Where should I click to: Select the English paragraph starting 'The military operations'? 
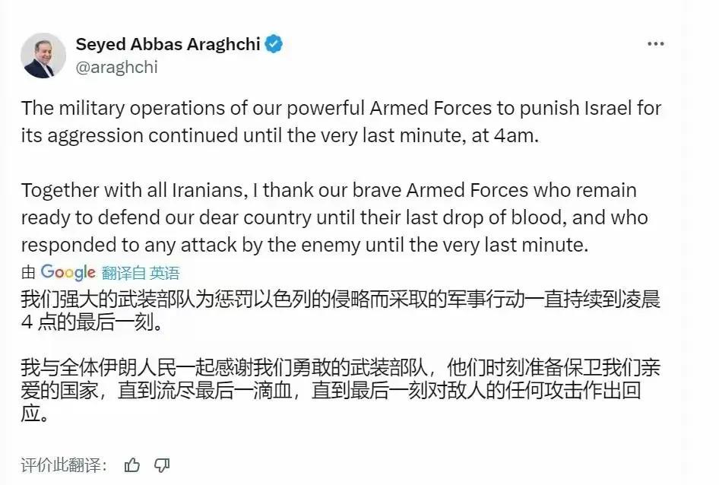point(341,122)
